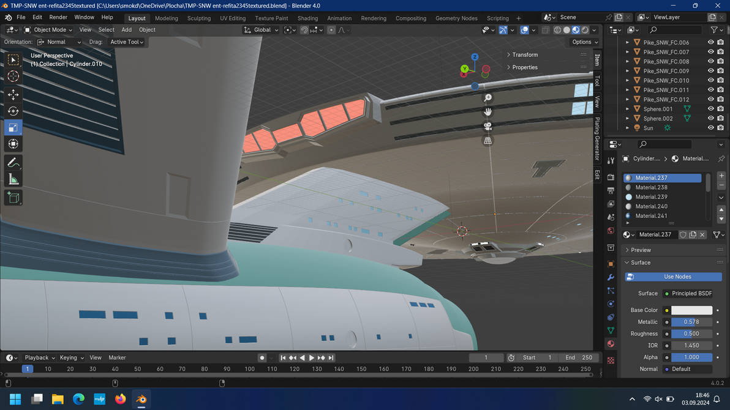730x410 pixels.
Task: Open the Tool properties tab icon
Action: 611,160
